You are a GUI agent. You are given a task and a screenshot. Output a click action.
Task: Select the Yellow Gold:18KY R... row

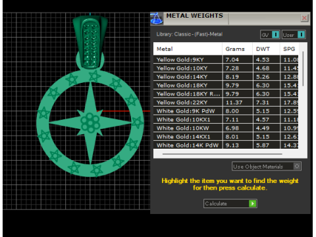pos(226,94)
